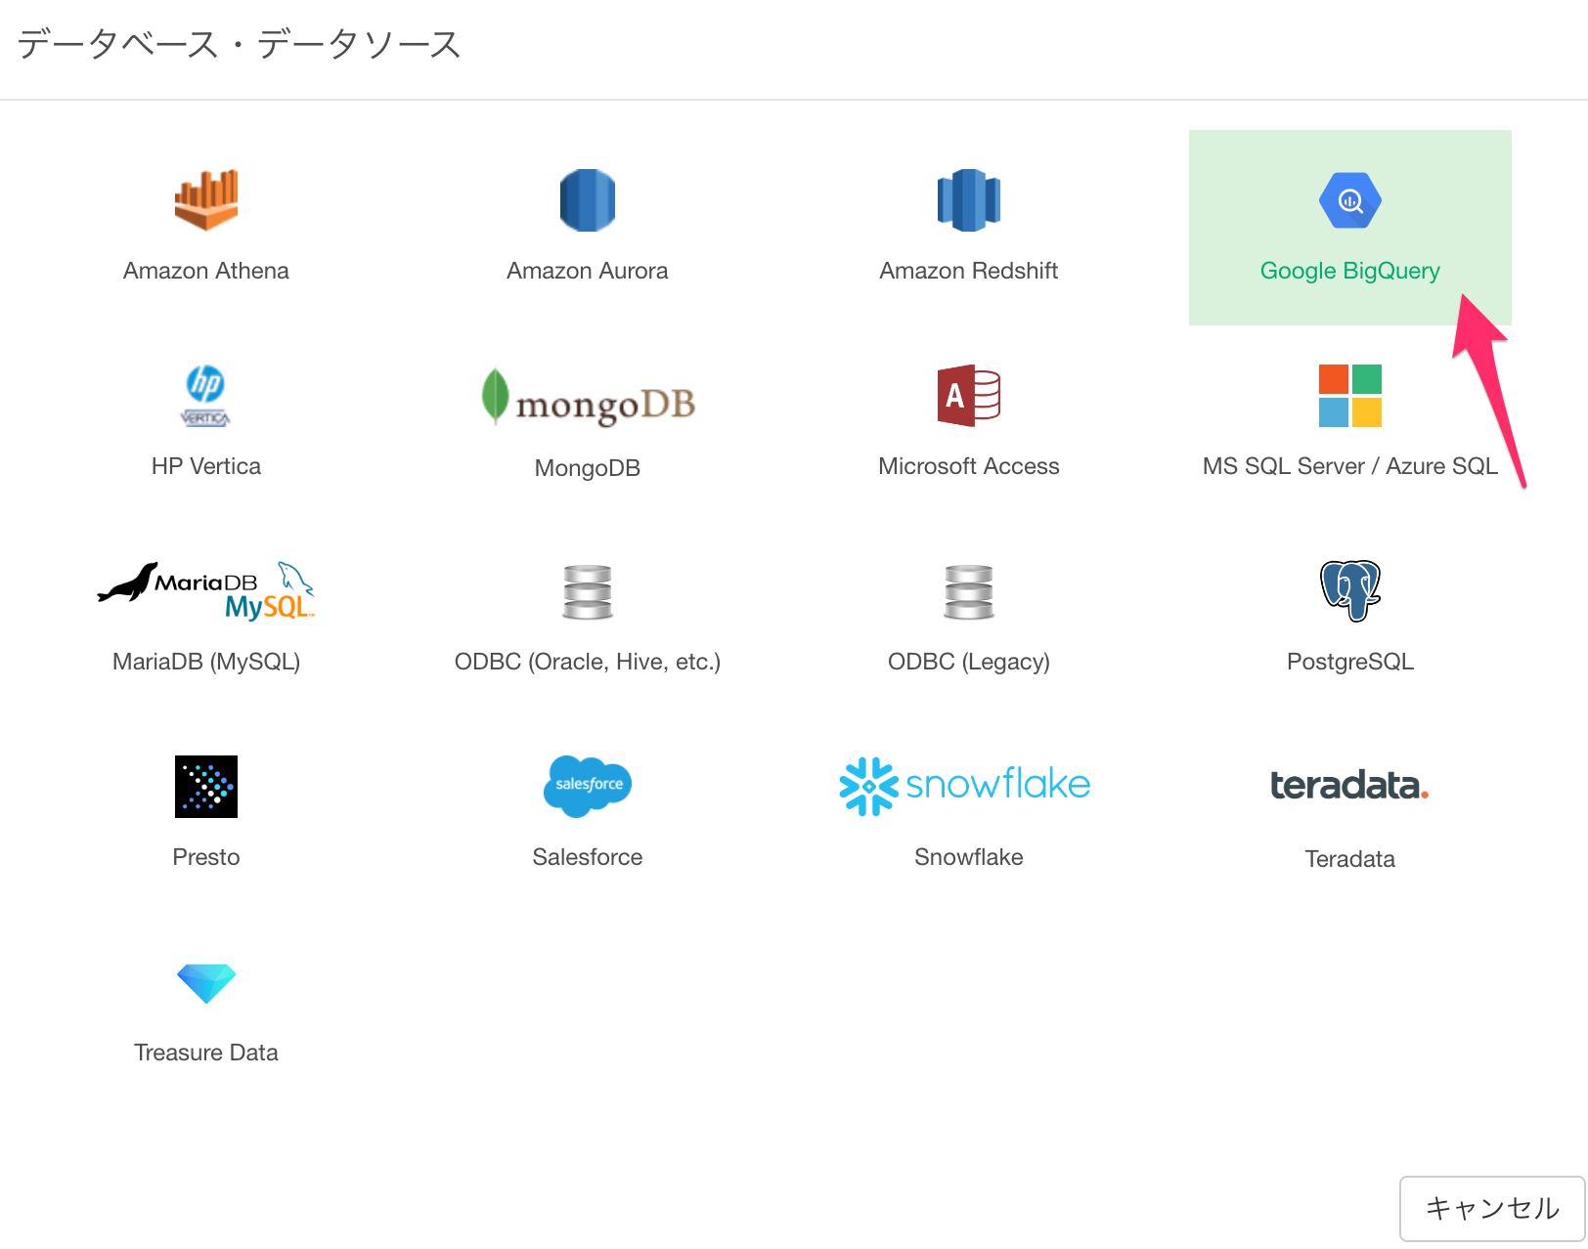1588x1249 pixels.
Task: Click the ODBC (Legacy) label
Action: coord(969,662)
